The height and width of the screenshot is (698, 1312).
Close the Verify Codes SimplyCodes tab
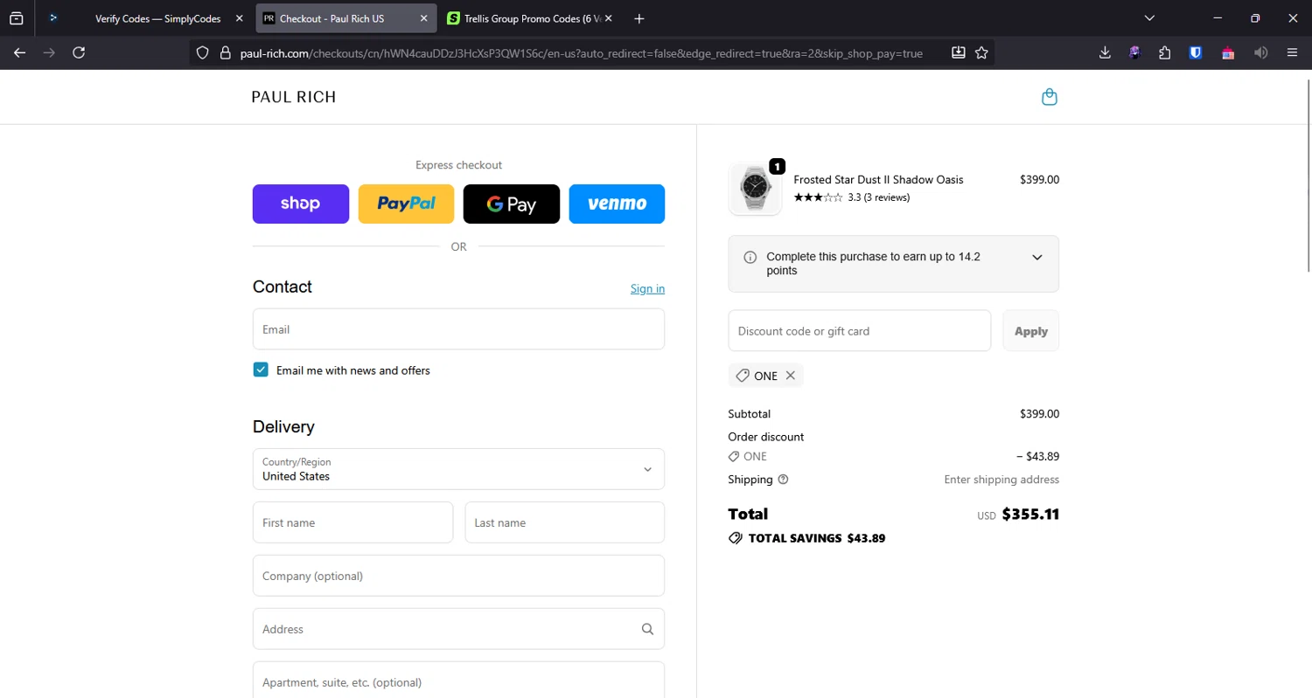click(239, 18)
